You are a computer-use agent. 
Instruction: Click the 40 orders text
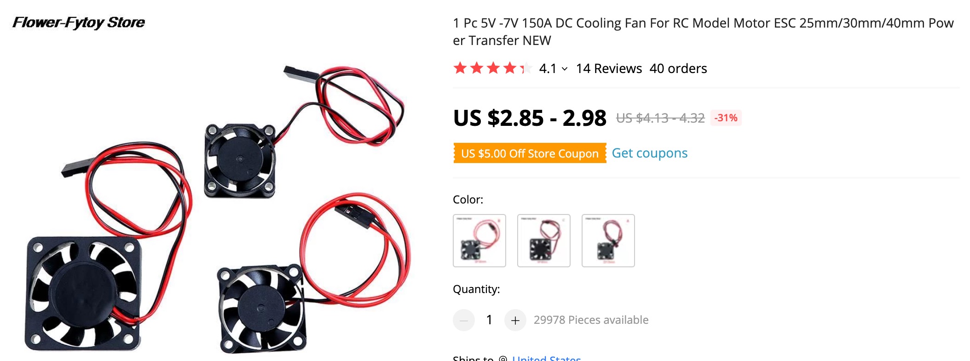(x=678, y=68)
